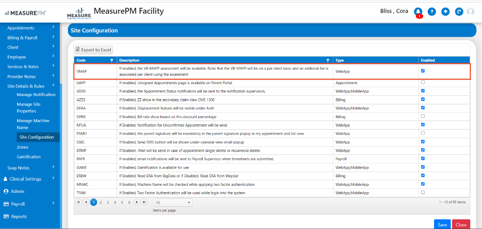
Task: Select the PAYR row code cell
Action: [x=96, y=159]
